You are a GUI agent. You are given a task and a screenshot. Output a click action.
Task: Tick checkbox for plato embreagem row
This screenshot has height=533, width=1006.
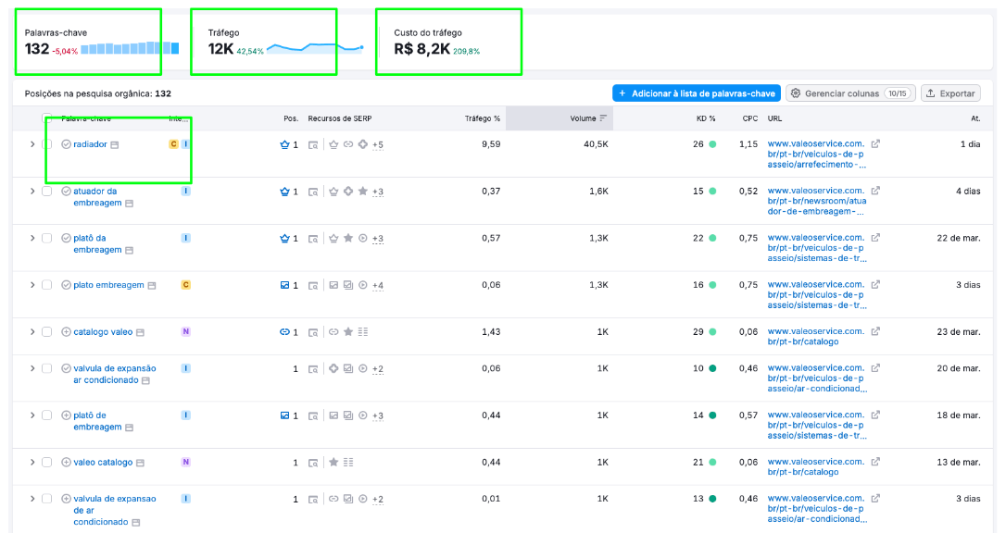pos(47,285)
